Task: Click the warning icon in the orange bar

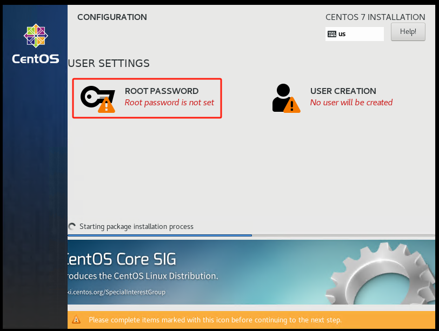Action: [77, 320]
